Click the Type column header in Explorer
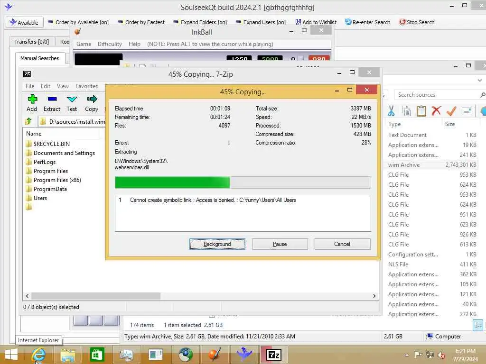 pos(394,124)
